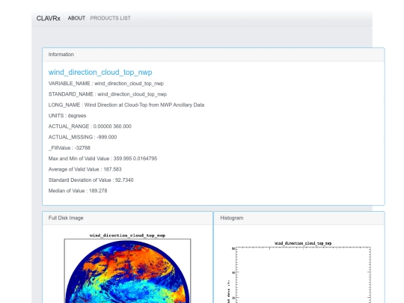Viewport: 404px width, 303px height.
Task: Click the Histogram panel header
Action: 299,218
